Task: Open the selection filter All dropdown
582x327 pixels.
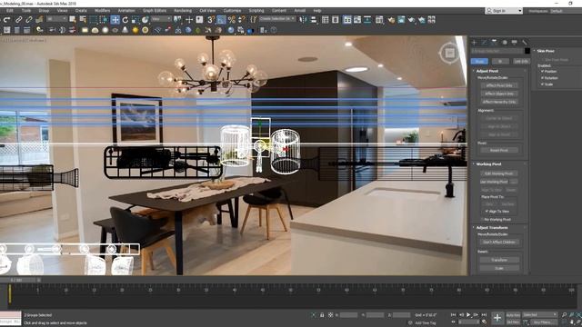Action: coord(56,19)
